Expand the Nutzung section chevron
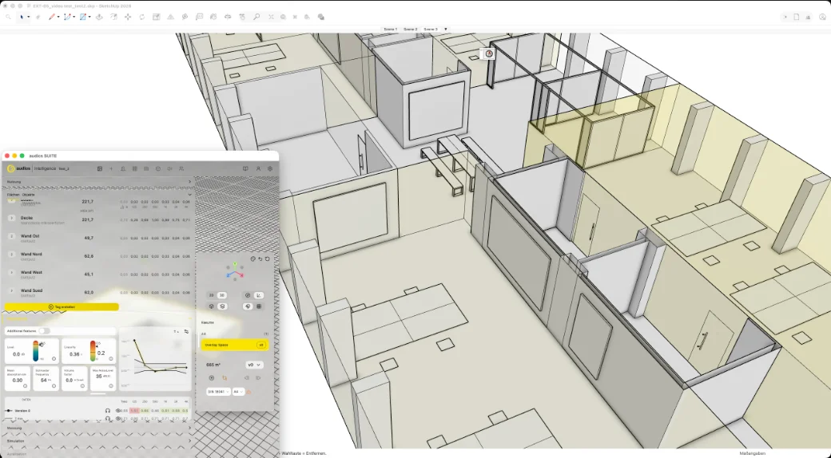This screenshot has height=458, width=831. click(189, 182)
